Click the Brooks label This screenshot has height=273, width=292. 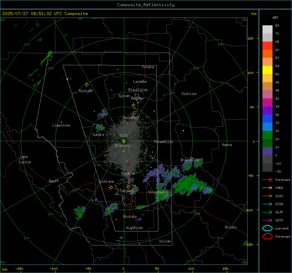coord(231,227)
